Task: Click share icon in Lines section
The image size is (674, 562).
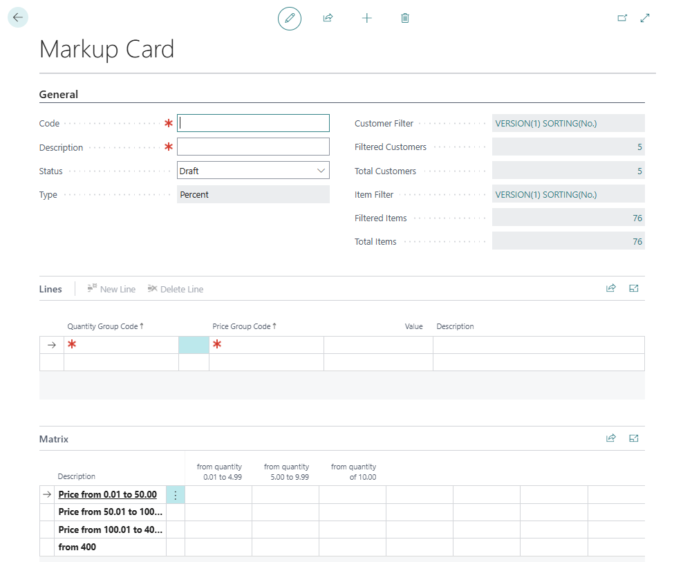Action: pos(611,289)
